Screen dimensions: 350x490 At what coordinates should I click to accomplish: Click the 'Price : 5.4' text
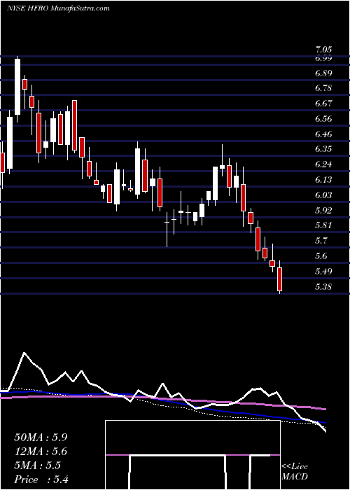tap(41, 479)
